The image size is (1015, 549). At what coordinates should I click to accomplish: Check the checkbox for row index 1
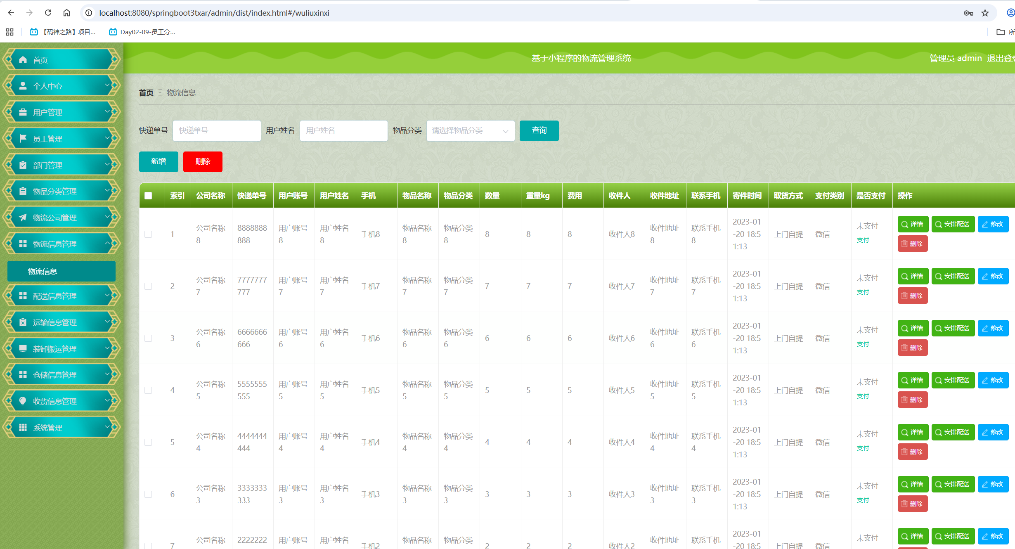pos(148,234)
